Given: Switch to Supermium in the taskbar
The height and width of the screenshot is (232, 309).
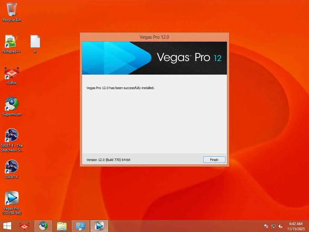Looking at the screenshot, I should pyautogui.click(x=43, y=226).
